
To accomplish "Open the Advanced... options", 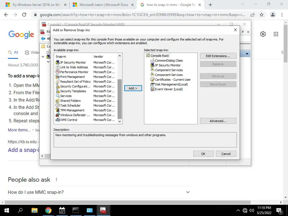I will tap(218, 121).
